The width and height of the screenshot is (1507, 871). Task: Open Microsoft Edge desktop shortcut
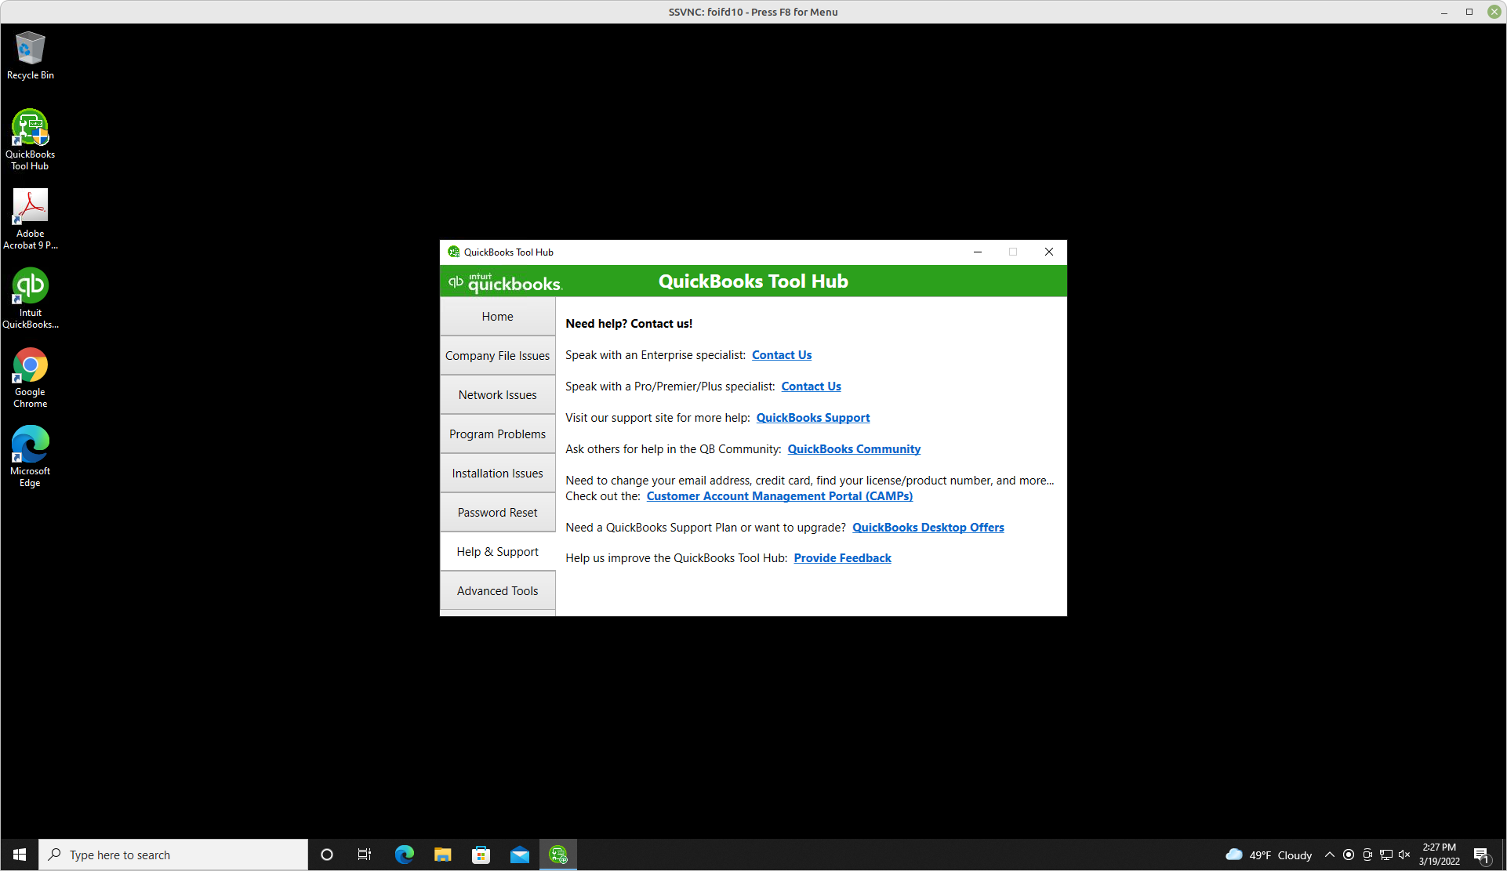[30, 455]
